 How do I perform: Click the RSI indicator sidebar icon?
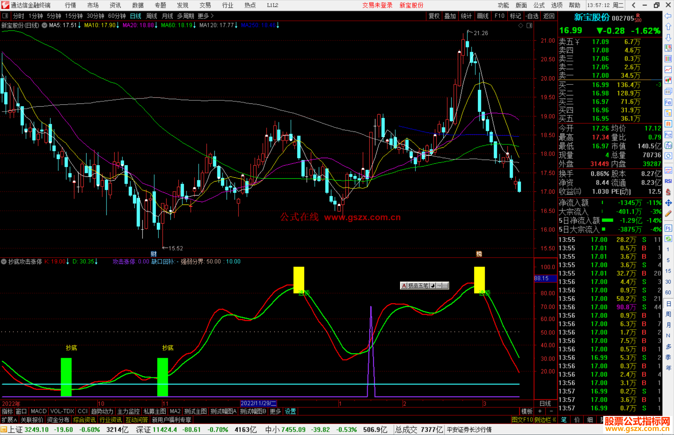[668, 181]
